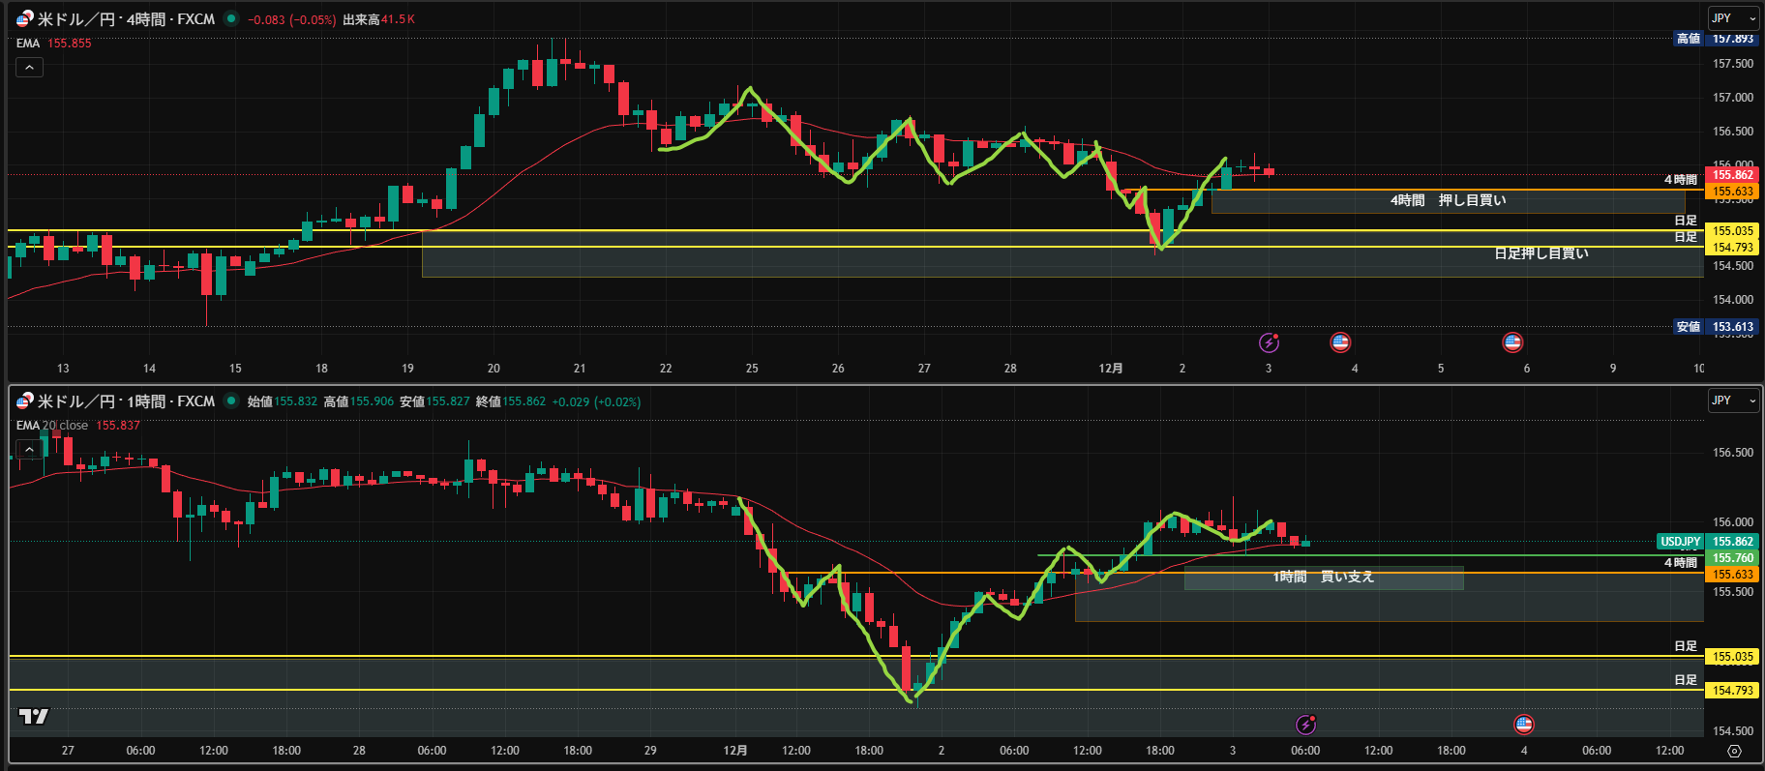Open the US economic event near date 4
The image size is (1765, 771).
pos(1340,342)
